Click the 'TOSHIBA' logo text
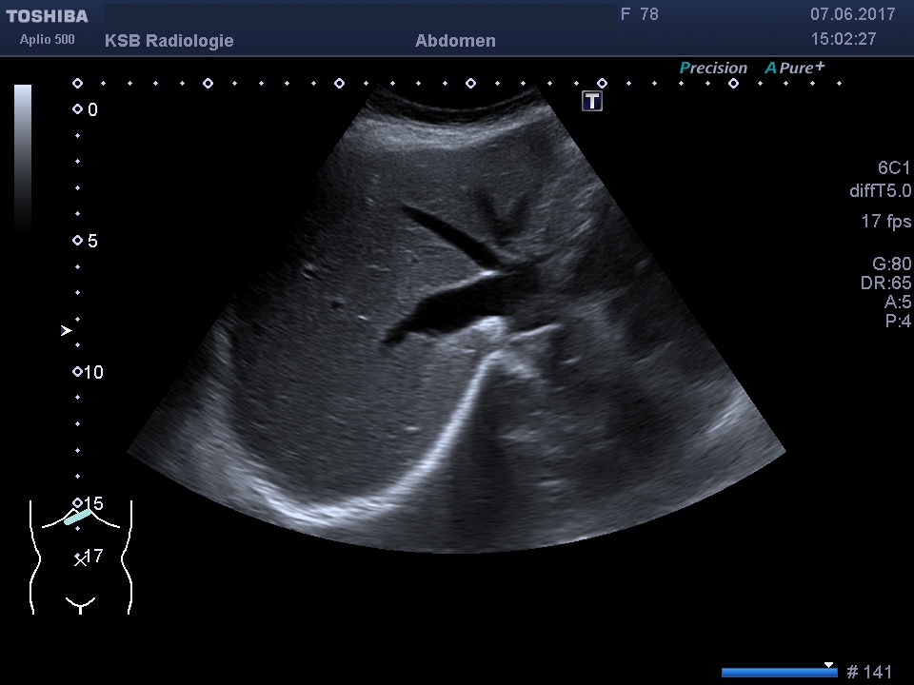Image resolution: width=914 pixels, height=685 pixels. pyautogui.click(x=48, y=16)
